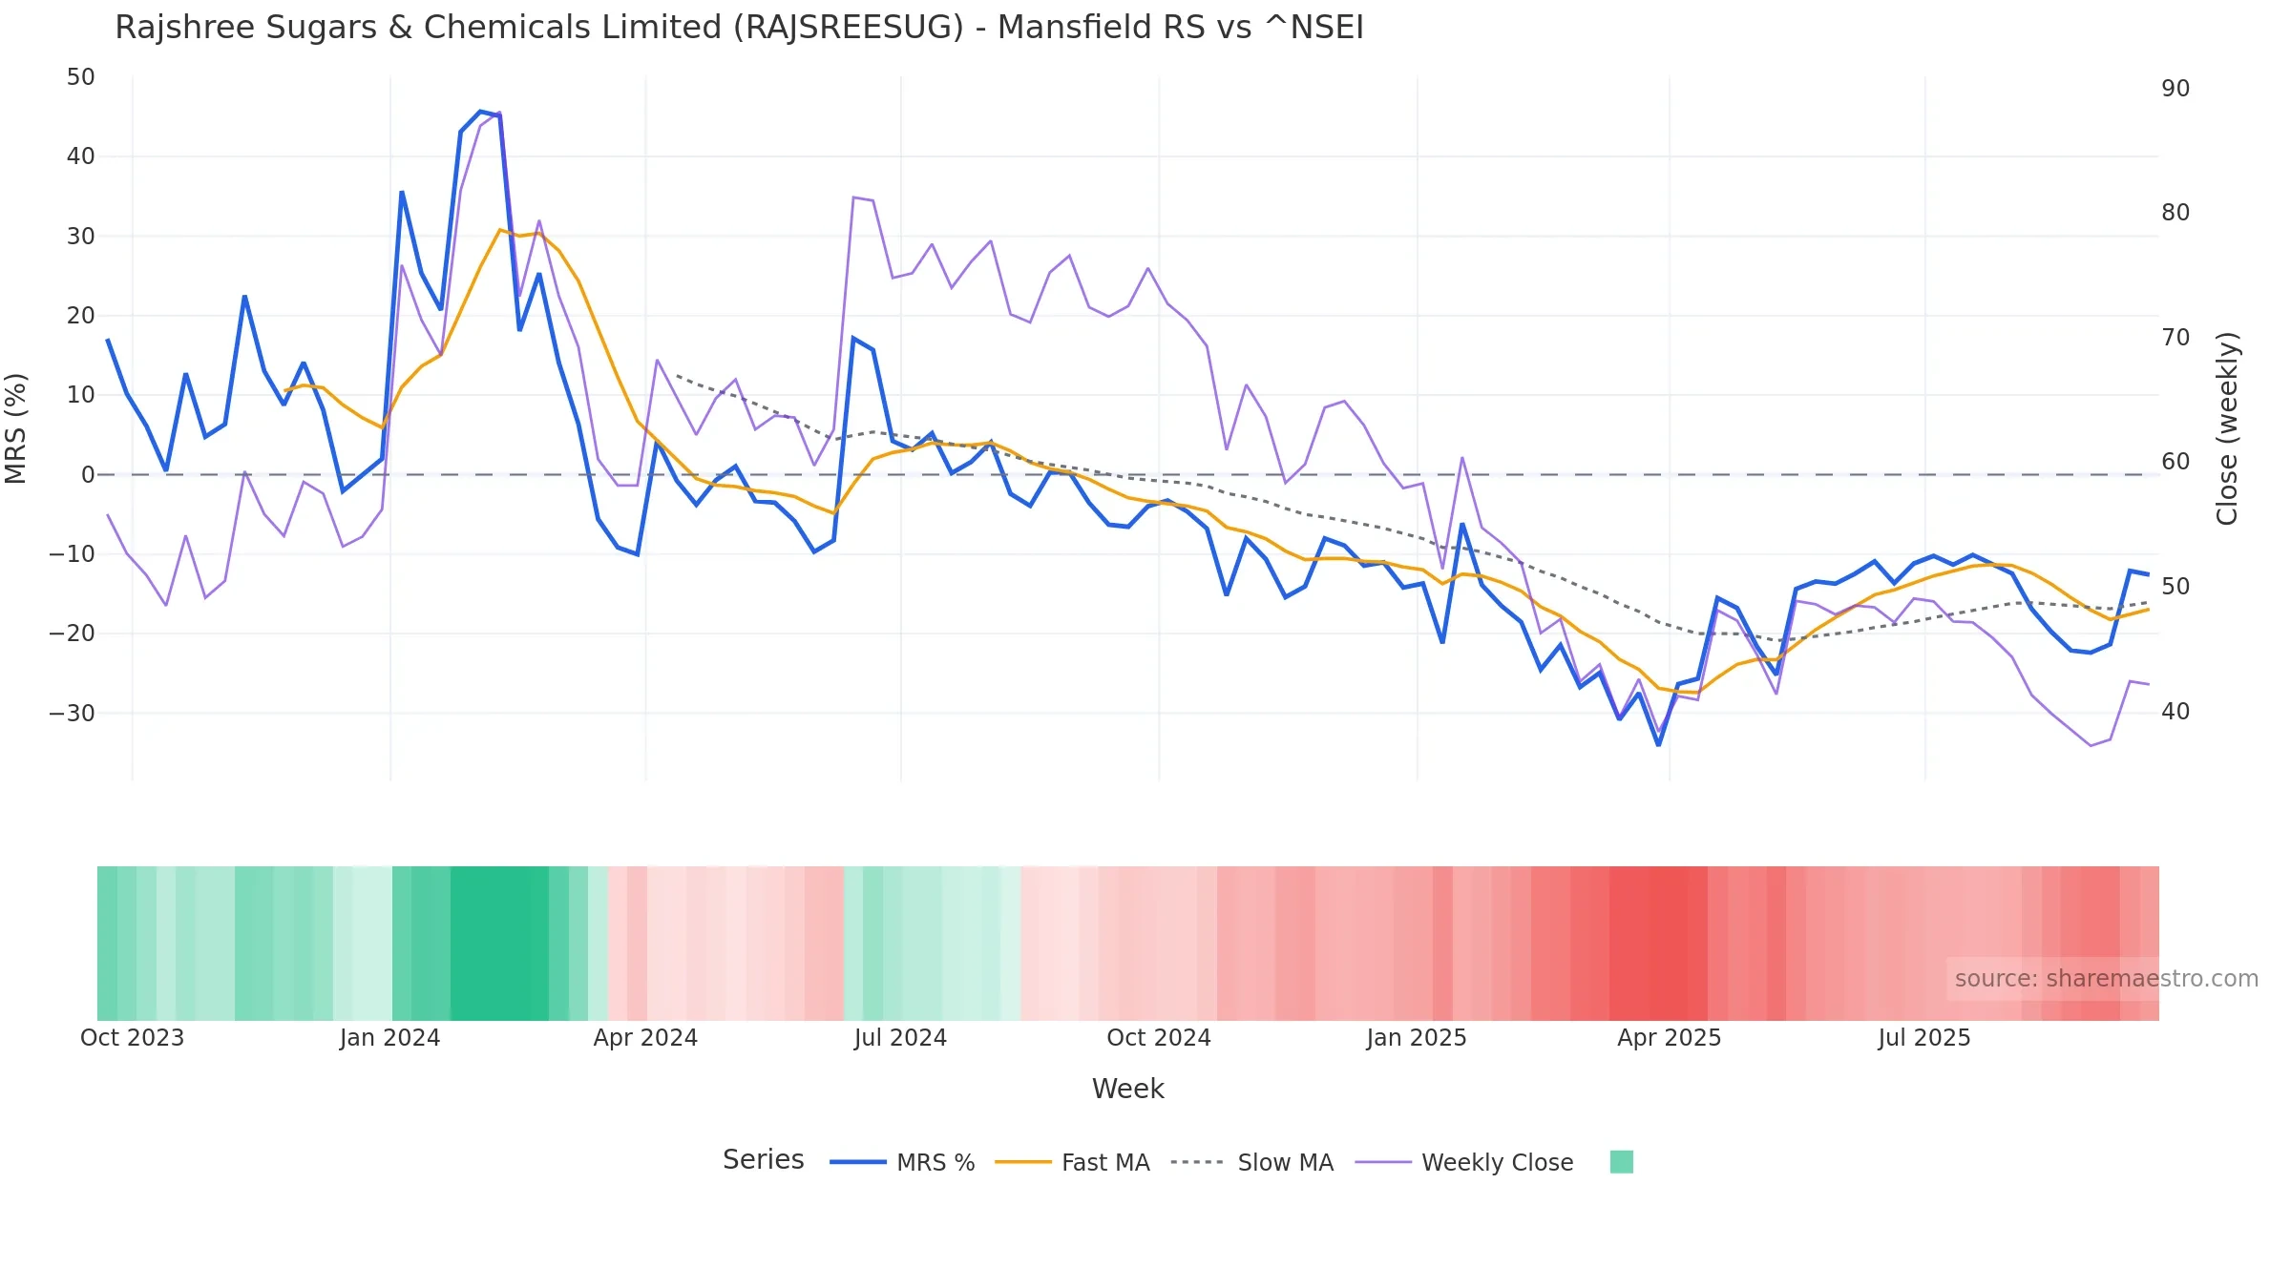This screenshot has width=2291, height=1288.
Task: Click the 'Series' legend title
Action: pos(763,1159)
